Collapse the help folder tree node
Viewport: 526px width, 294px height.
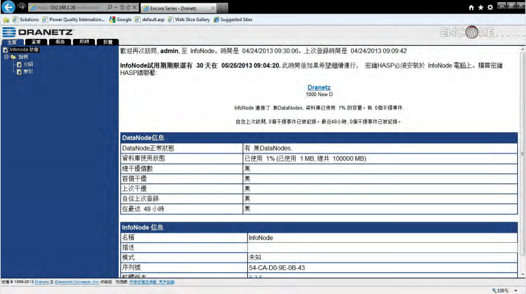click(6, 57)
